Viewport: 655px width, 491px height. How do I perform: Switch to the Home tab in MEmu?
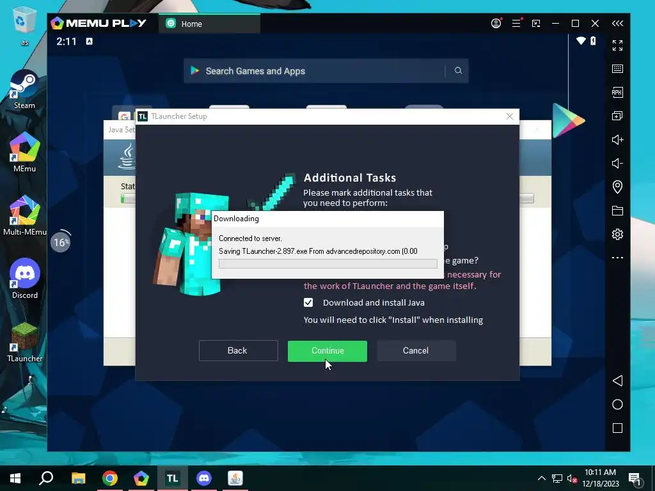209,24
